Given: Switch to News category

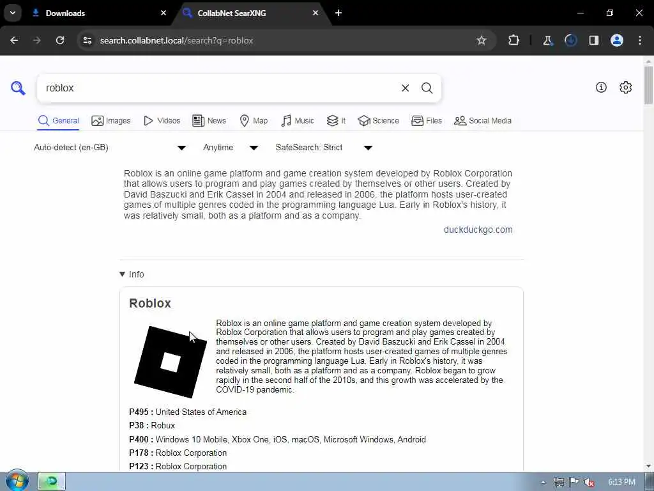Looking at the screenshot, I should pyautogui.click(x=209, y=121).
